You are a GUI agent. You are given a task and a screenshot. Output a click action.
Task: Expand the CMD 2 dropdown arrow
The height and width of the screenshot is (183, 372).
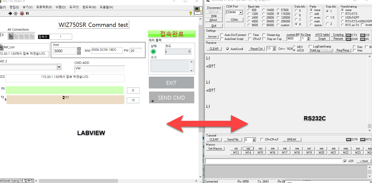click(59, 67)
